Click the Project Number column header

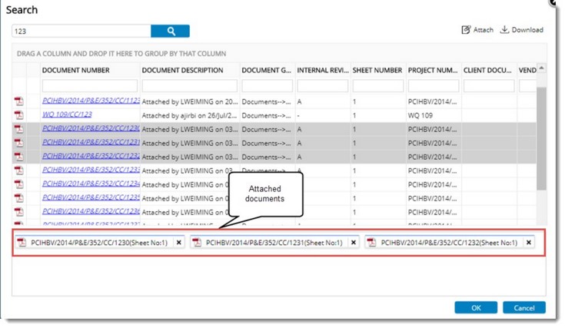[x=432, y=70]
